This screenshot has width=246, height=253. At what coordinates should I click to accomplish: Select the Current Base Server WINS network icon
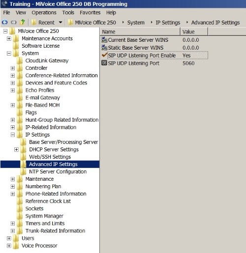104,40
